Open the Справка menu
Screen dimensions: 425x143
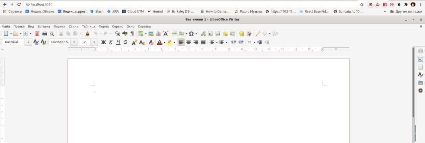(144, 26)
